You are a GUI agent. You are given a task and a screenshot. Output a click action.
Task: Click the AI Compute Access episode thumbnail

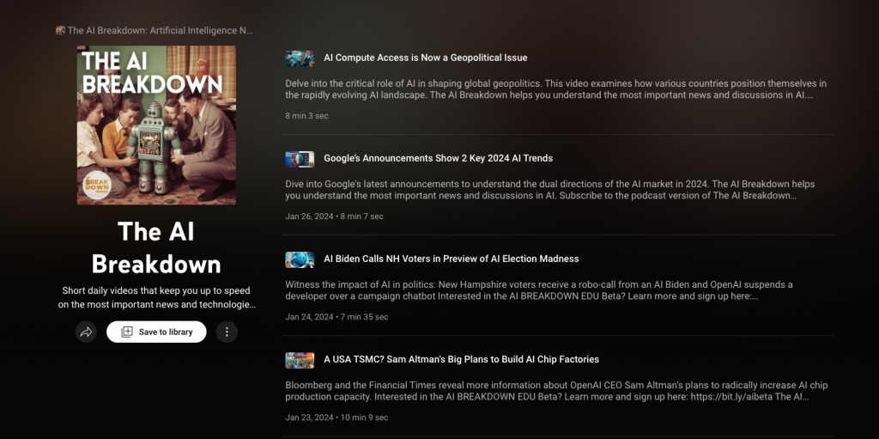point(300,58)
